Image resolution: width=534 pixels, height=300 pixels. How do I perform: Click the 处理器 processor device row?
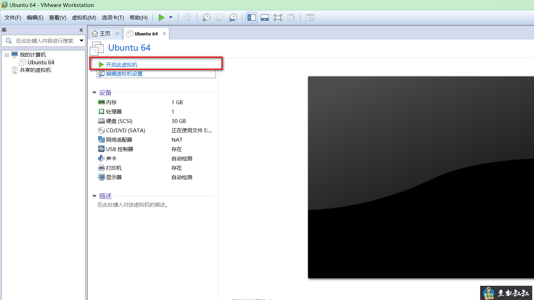156,111
